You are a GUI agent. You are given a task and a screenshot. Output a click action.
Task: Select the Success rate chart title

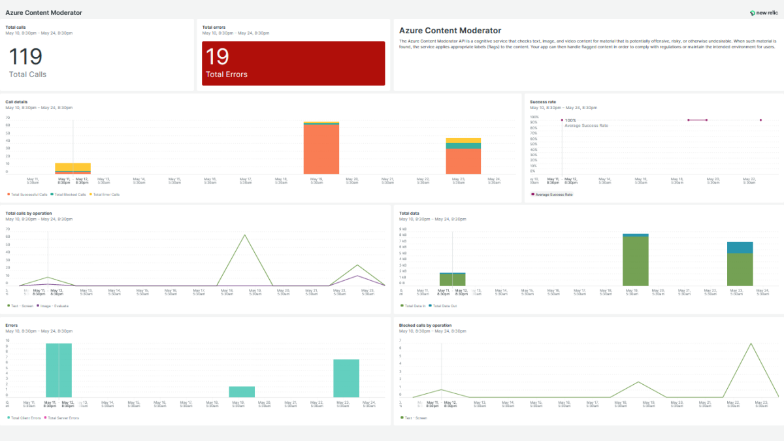point(543,103)
